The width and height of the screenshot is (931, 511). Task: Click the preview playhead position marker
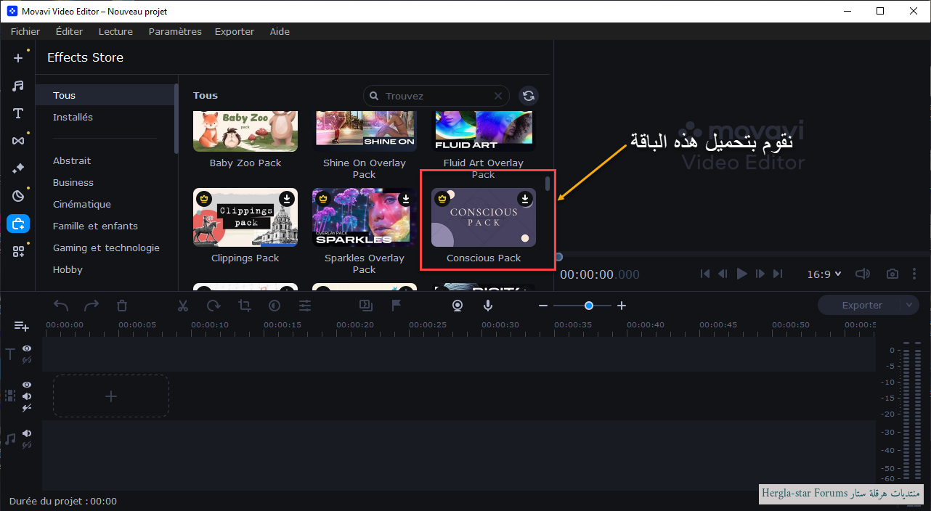click(558, 256)
